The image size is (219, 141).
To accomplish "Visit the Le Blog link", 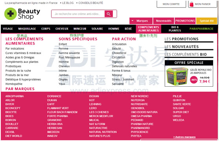I will [x=68, y=3].
